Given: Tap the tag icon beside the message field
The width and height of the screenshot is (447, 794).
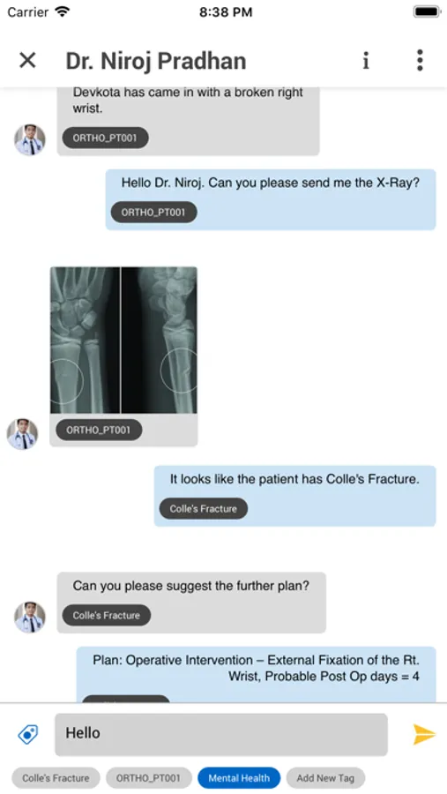Looking at the screenshot, I should [28, 734].
